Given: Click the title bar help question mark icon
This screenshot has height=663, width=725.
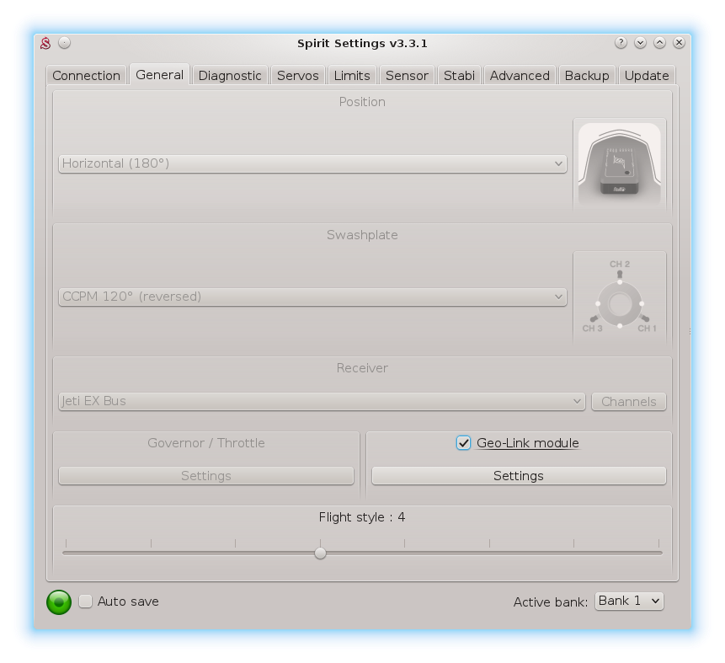Looking at the screenshot, I should click(621, 43).
